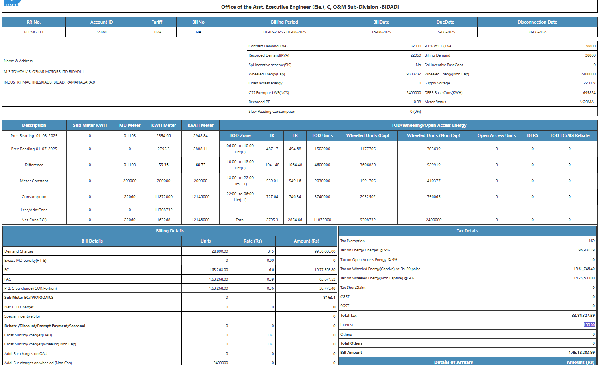Click the Account ID value 54864
This screenshot has height=365, width=600.
[102, 32]
